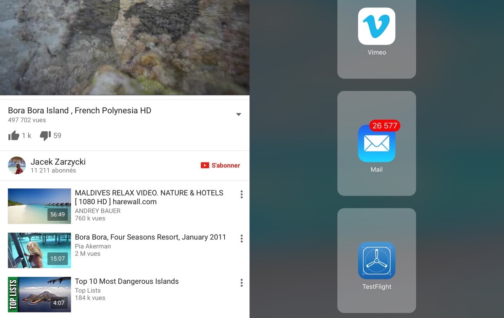Image resolution: width=504 pixels, height=318 pixels.
Task: Open Top 10 Most Dangerous Islands title
Action: 127,282
